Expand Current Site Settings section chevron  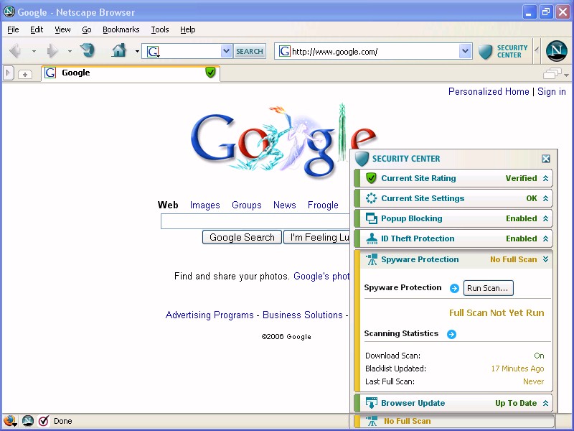(545, 198)
